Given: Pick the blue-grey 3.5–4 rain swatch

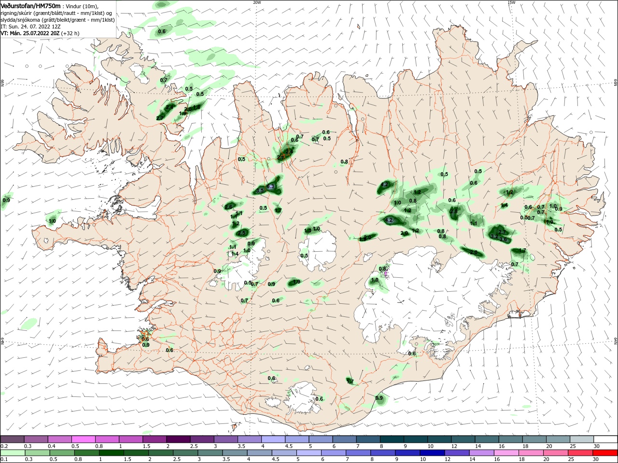Looking at the screenshot, I should tap(236, 453).
